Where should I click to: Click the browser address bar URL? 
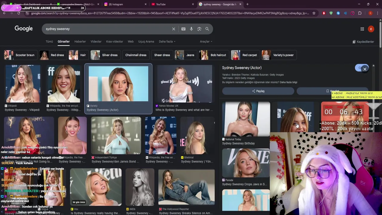click(170, 13)
